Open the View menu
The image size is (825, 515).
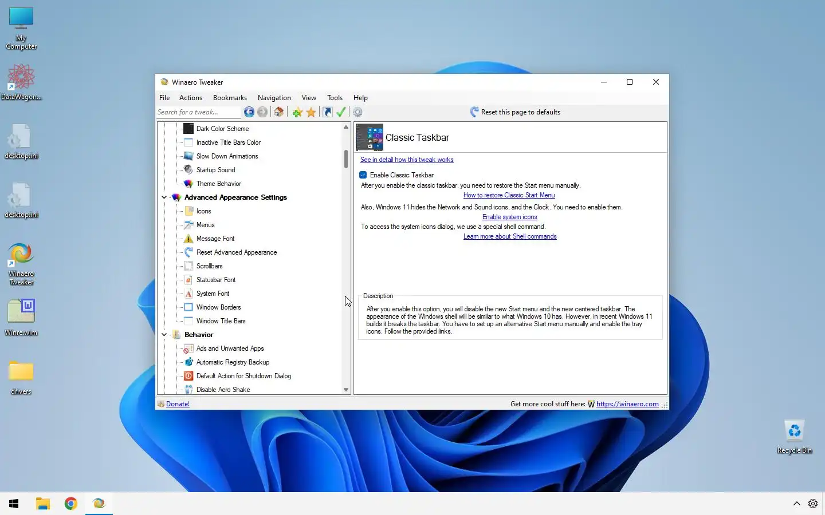coord(309,98)
